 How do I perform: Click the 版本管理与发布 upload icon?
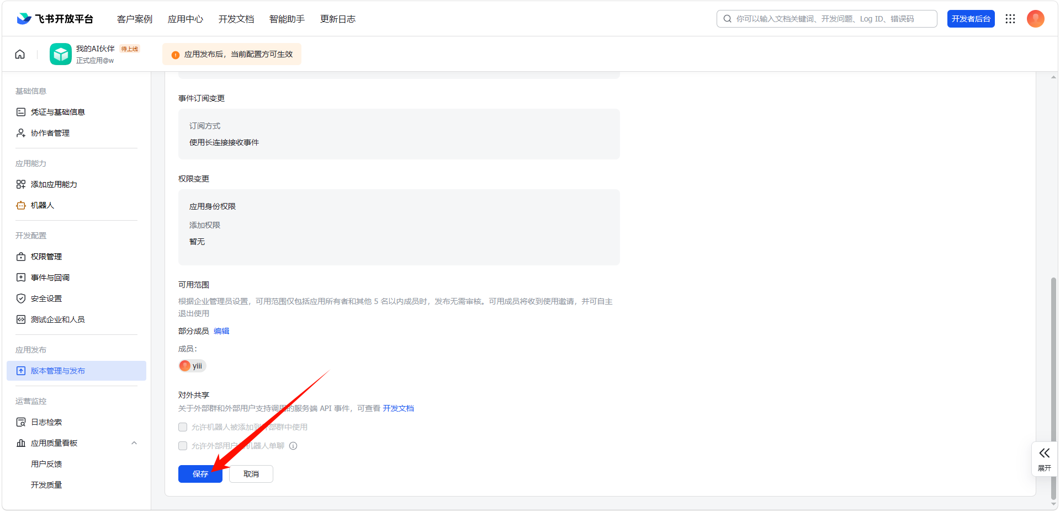[21, 371]
